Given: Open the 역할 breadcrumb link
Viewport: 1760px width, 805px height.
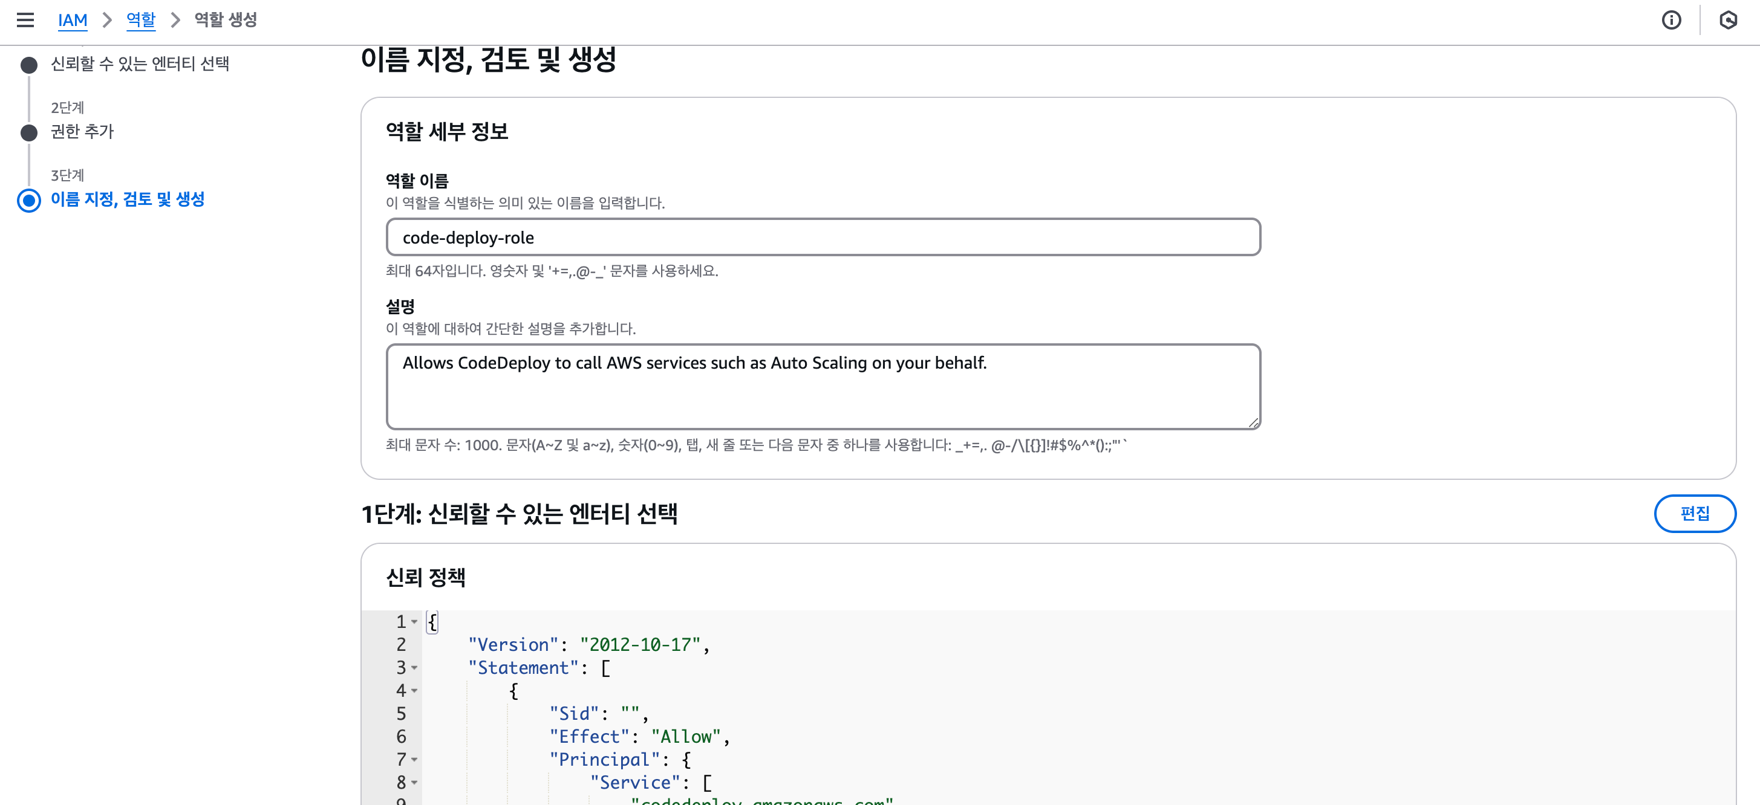Looking at the screenshot, I should (x=141, y=20).
